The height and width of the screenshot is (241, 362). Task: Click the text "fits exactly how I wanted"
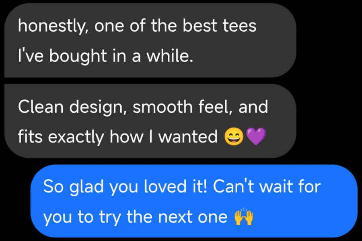tap(117, 138)
